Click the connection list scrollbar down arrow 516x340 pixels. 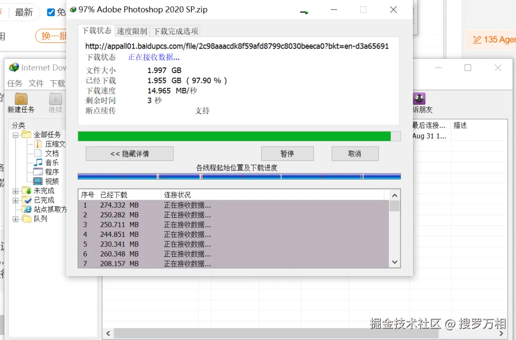click(x=395, y=262)
